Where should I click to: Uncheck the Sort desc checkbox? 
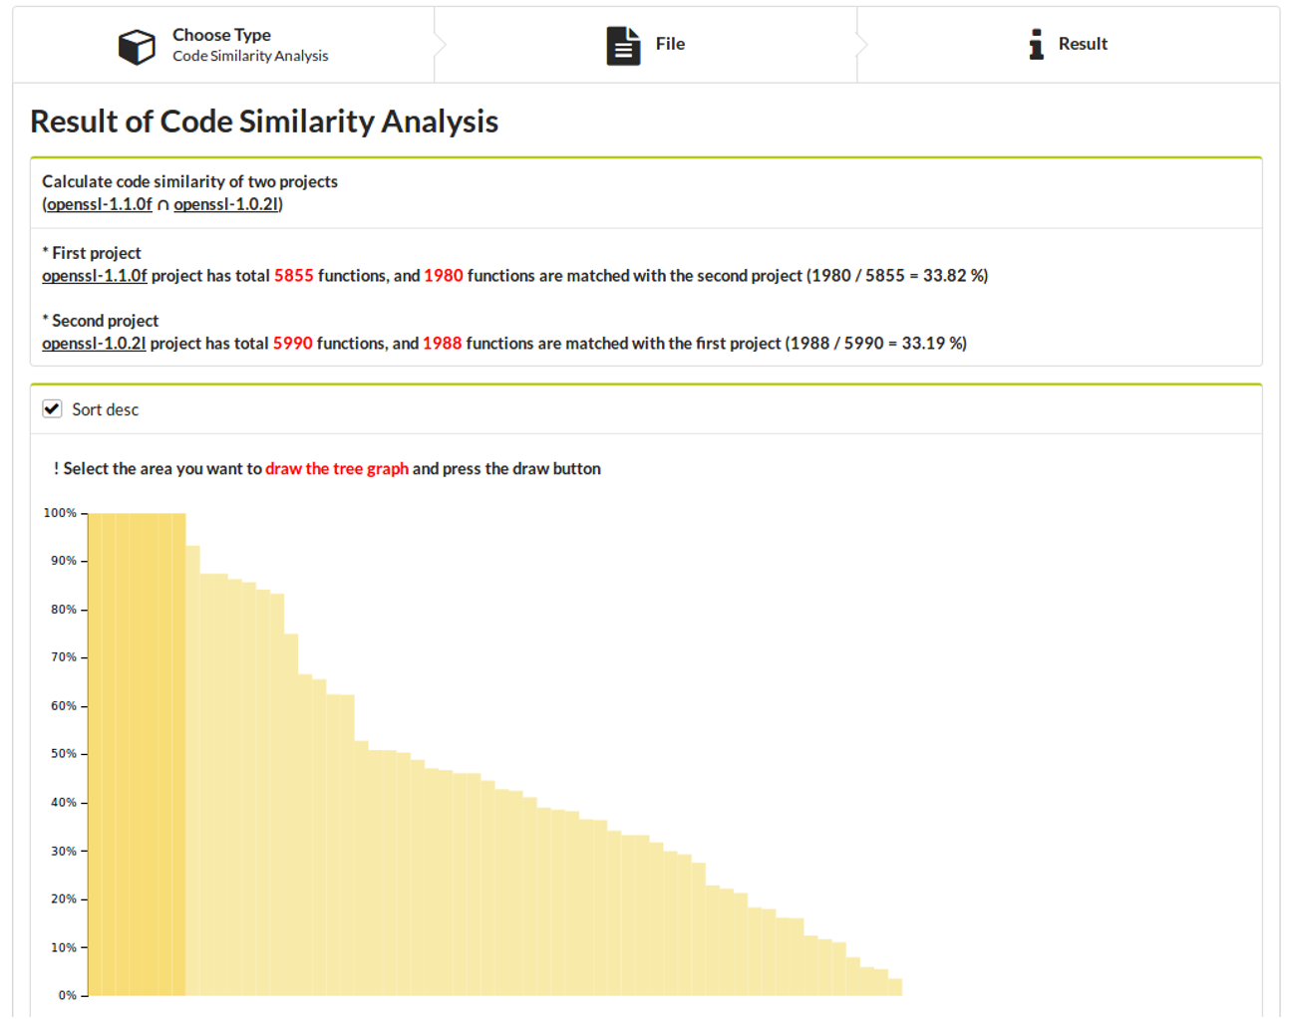tap(53, 409)
